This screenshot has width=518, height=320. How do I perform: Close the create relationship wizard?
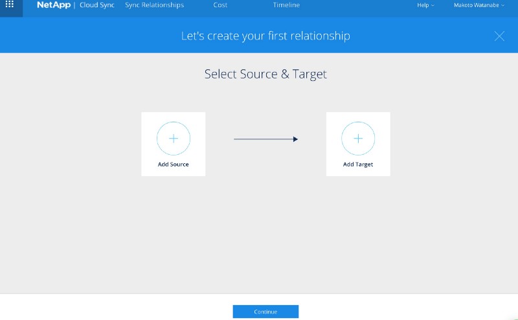click(x=499, y=36)
